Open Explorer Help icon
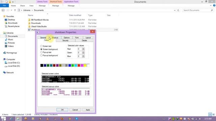The image size is (216, 121). [x=214, y=5]
